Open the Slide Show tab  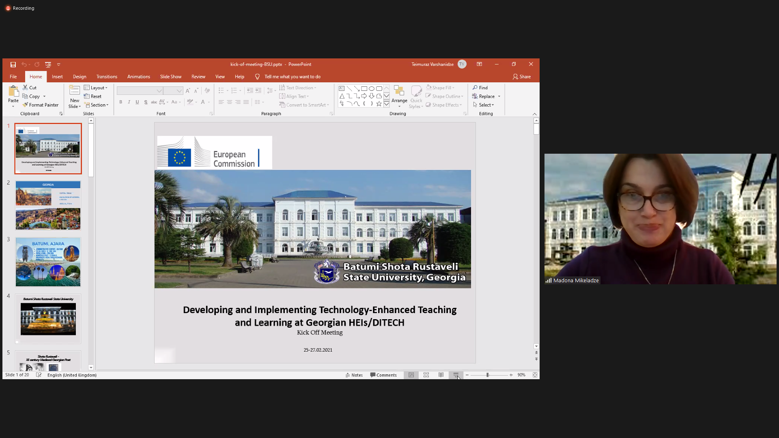170,77
